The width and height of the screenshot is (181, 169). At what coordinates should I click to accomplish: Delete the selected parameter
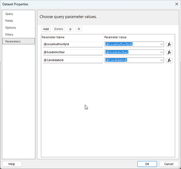click(59, 29)
